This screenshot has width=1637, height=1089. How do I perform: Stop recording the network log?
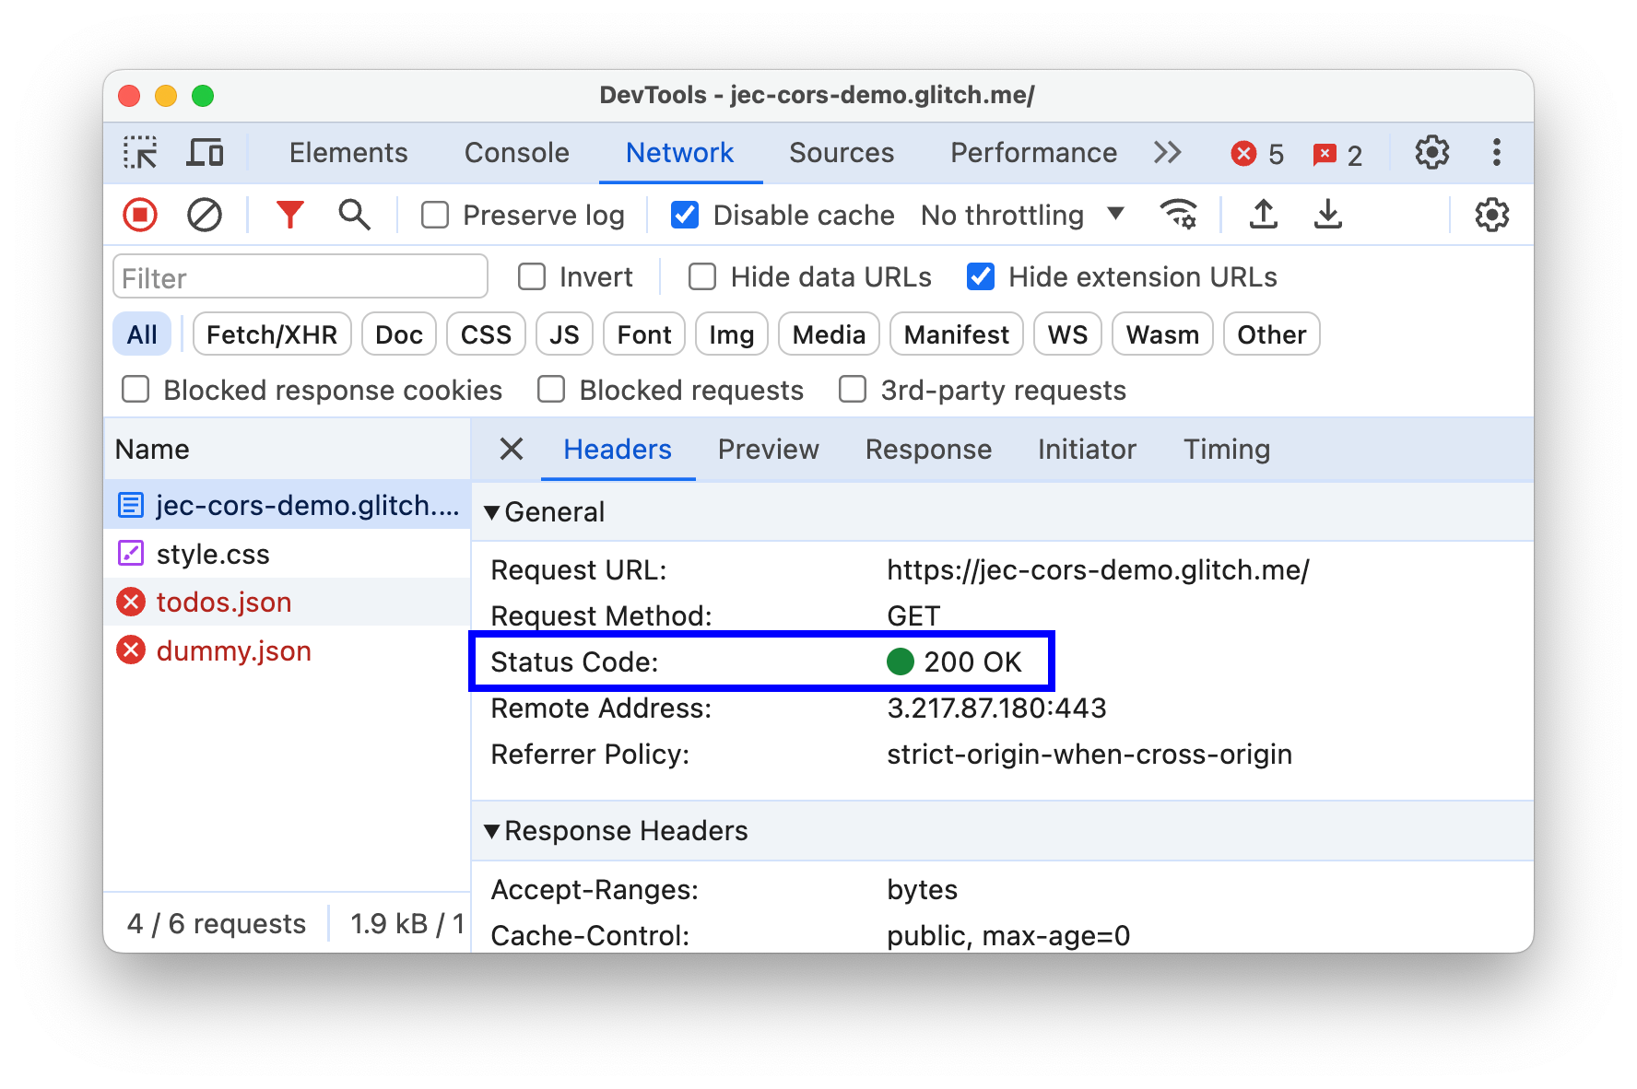[139, 215]
